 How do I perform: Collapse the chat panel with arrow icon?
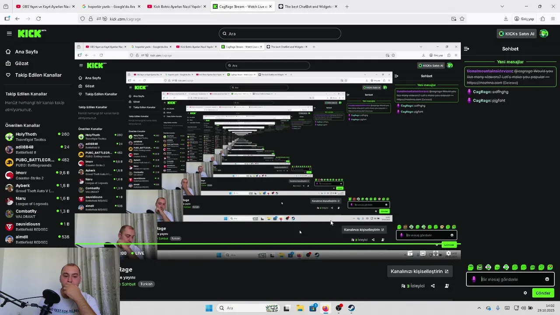click(467, 49)
